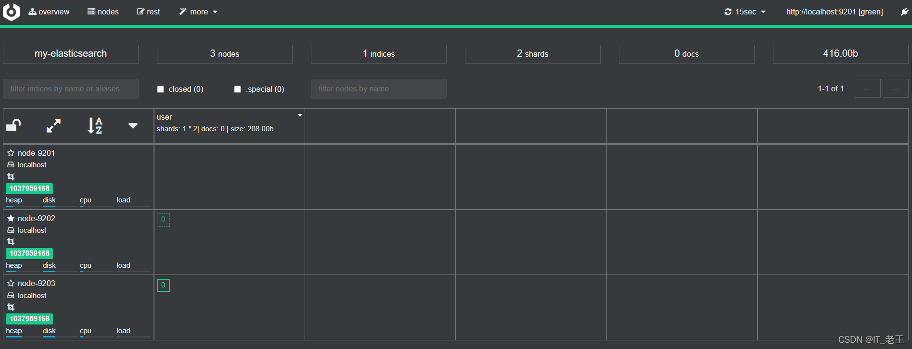Click the localhost:9201 host address
The width and height of the screenshot is (912, 349).
click(x=835, y=12)
